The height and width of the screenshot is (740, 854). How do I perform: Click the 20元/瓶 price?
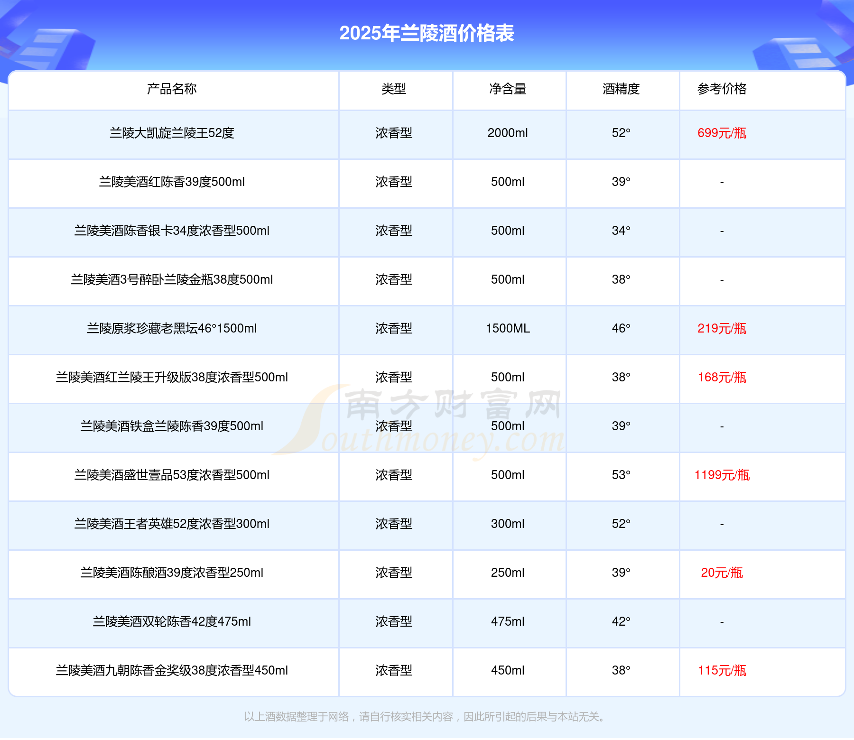point(722,573)
